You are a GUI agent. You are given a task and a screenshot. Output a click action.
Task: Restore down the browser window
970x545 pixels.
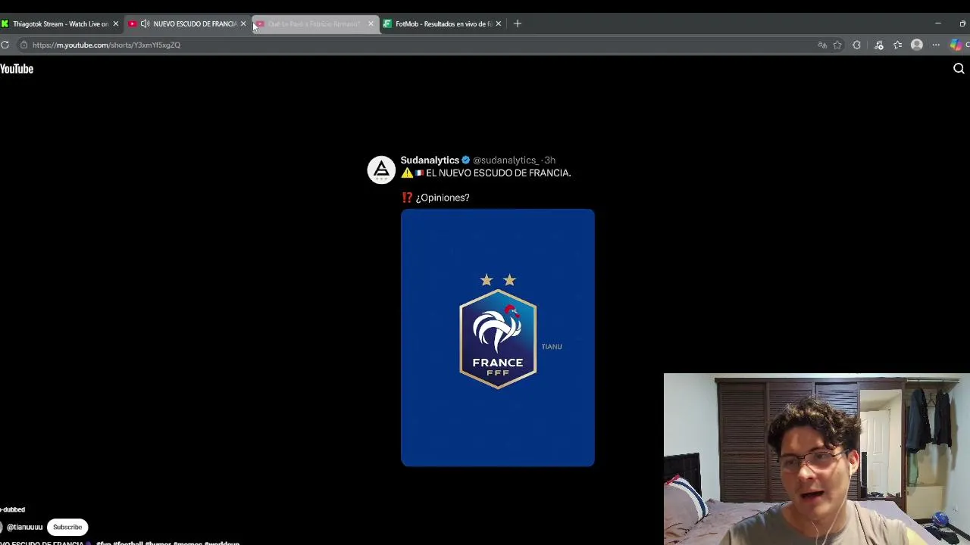pyautogui.click(x=962, y=23)
